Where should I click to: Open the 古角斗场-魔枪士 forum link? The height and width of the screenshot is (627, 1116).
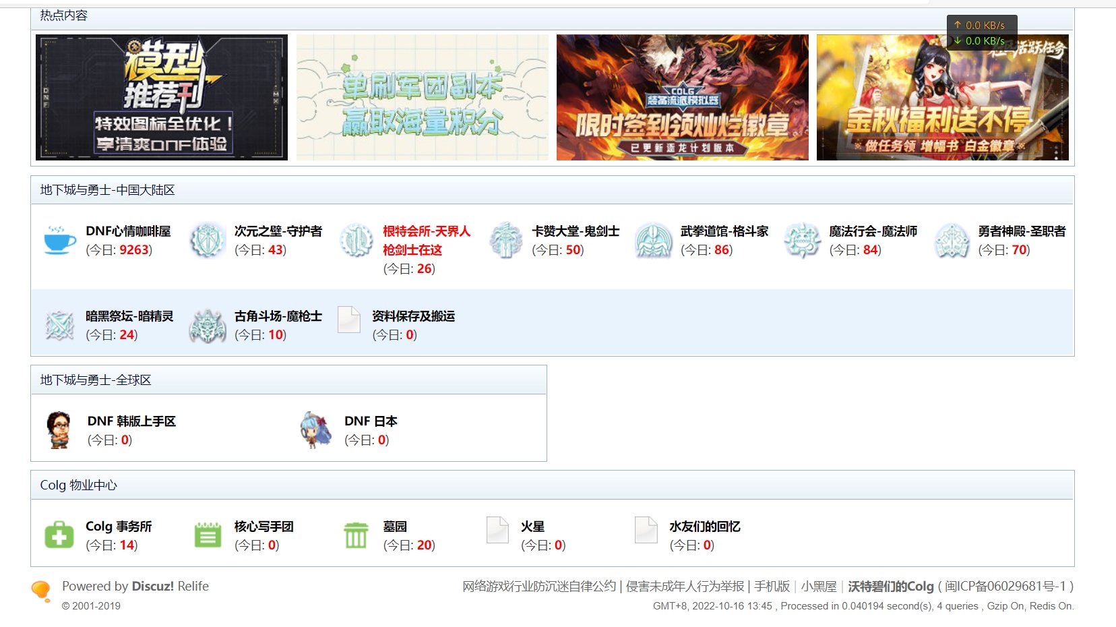pyautogui.click(x=278, y=316)
